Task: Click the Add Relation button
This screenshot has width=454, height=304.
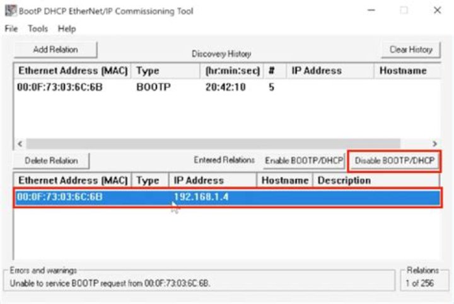Action: click(55, 49)
